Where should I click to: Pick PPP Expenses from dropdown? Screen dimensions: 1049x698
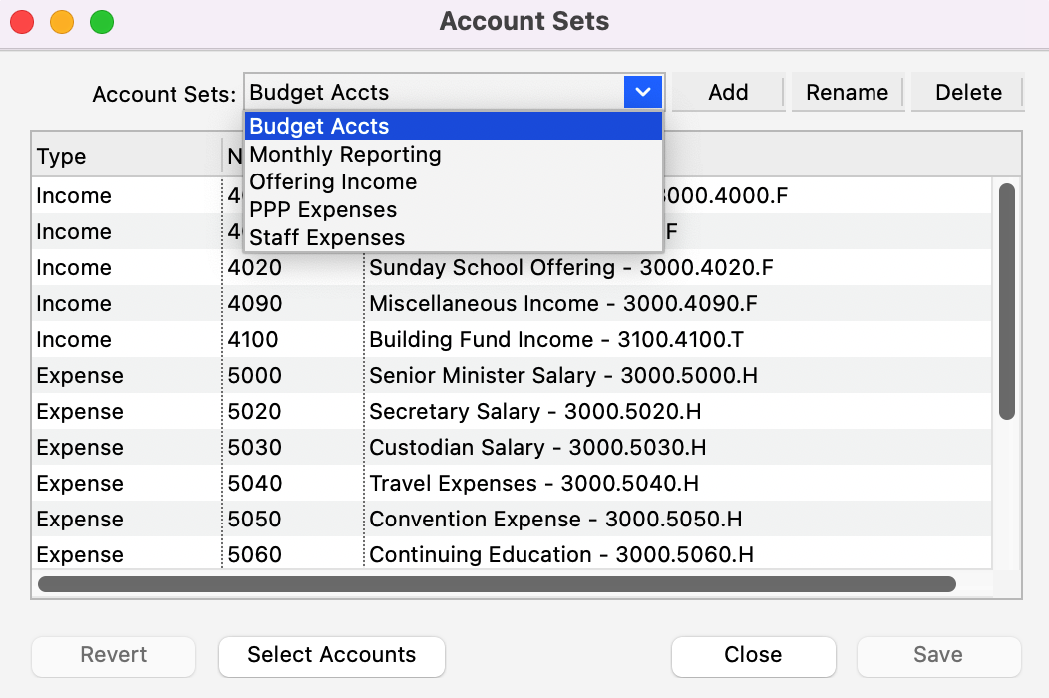point(323,210)
